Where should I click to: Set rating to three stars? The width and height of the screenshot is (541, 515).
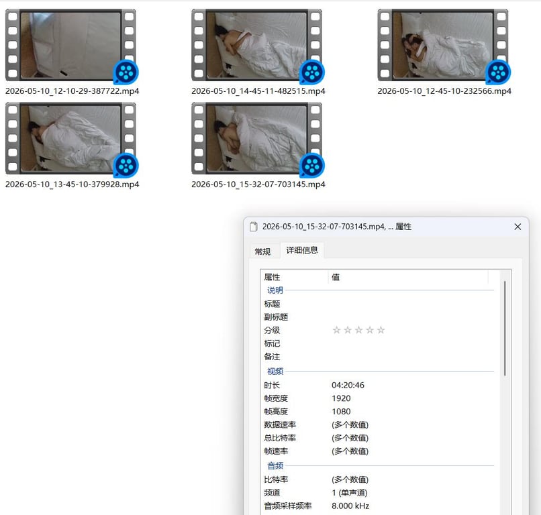pyautogui.click(x=359, y=330)
